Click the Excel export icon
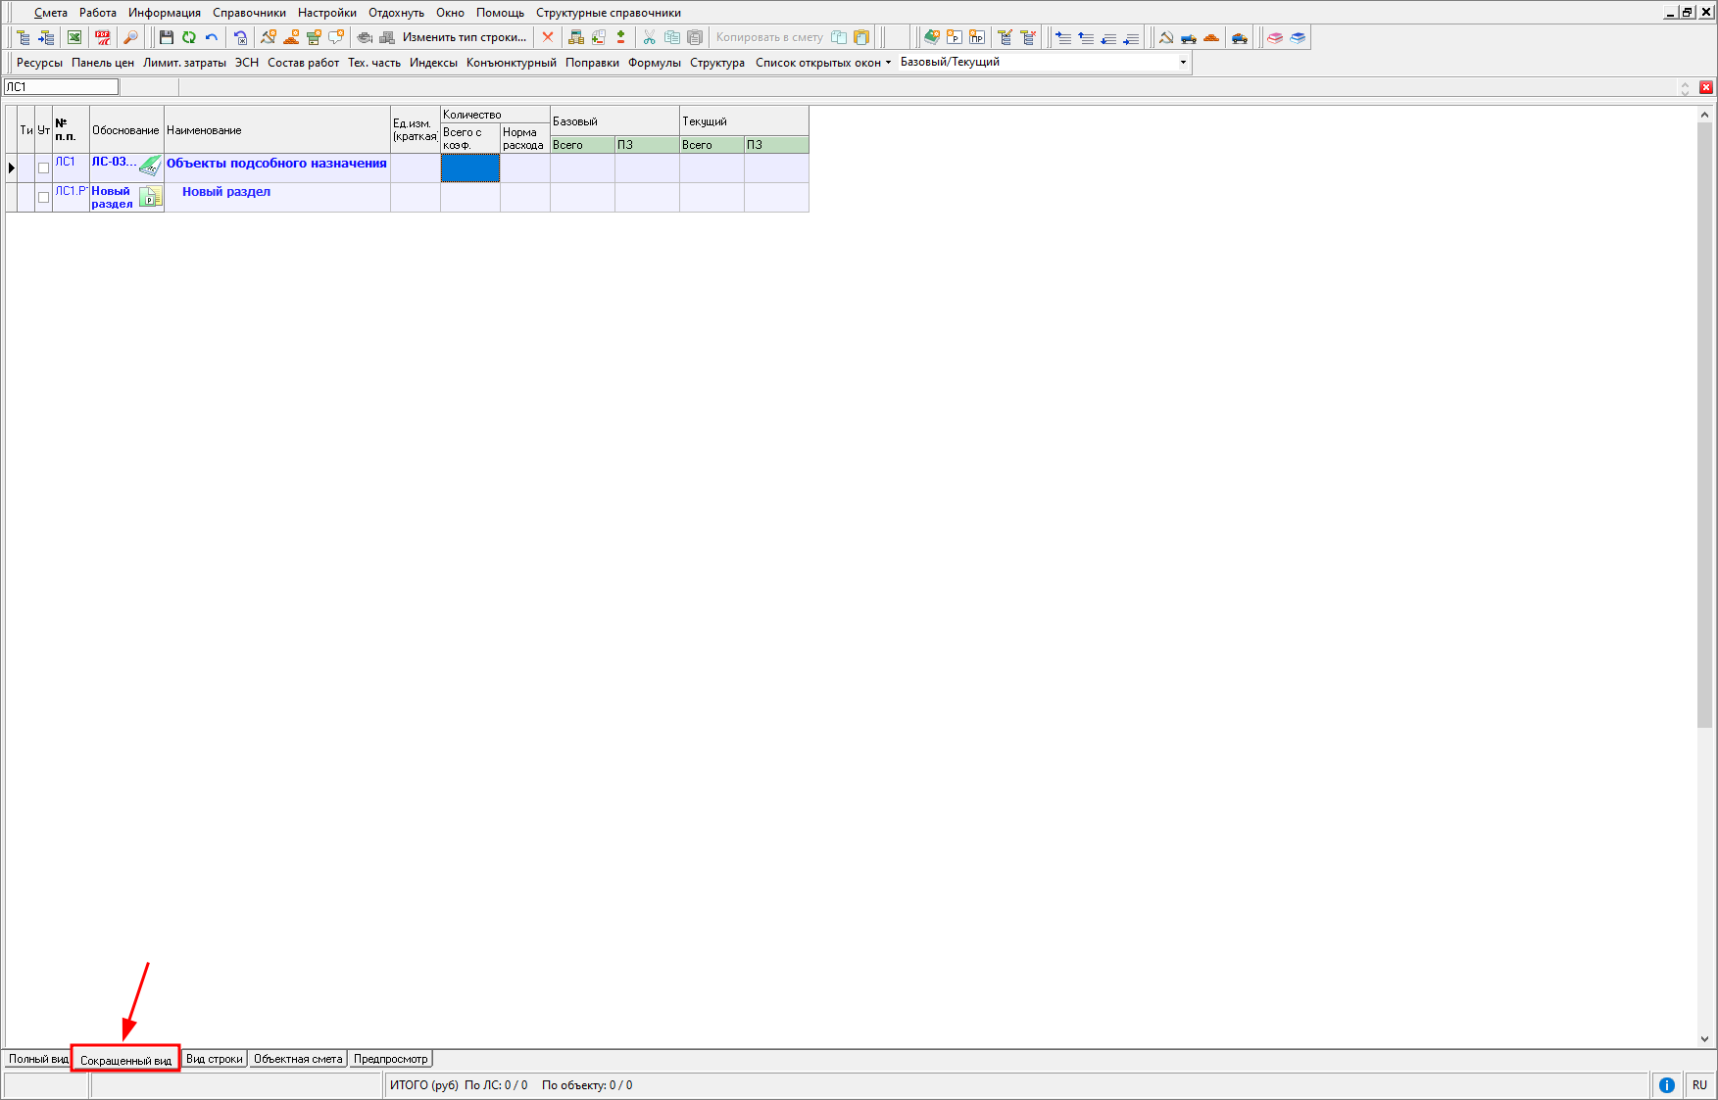Image resolution: width=1718 pixels, height=1100 pixels. 74,37
